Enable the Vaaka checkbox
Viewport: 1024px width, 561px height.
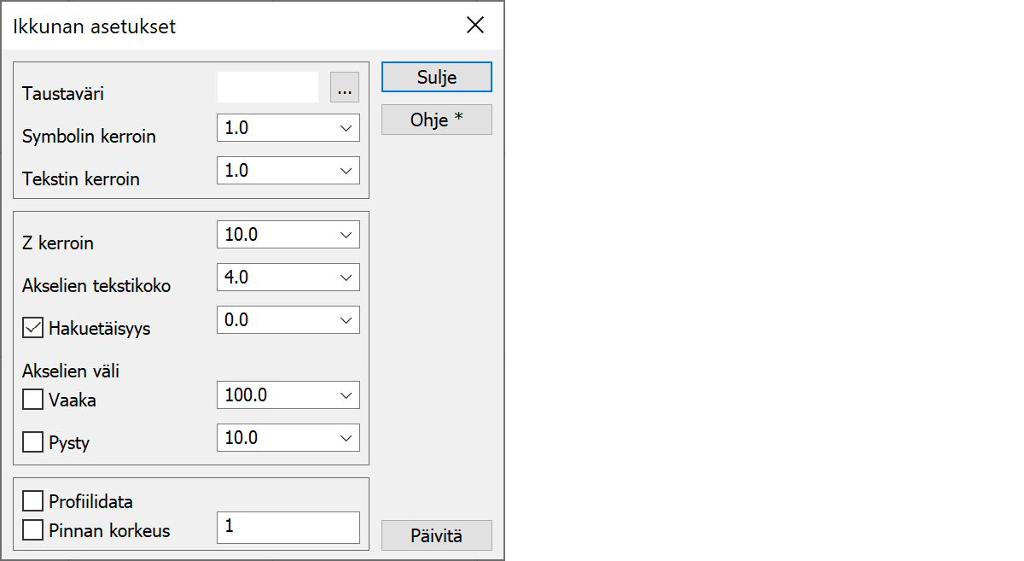[x=33, y=400]
